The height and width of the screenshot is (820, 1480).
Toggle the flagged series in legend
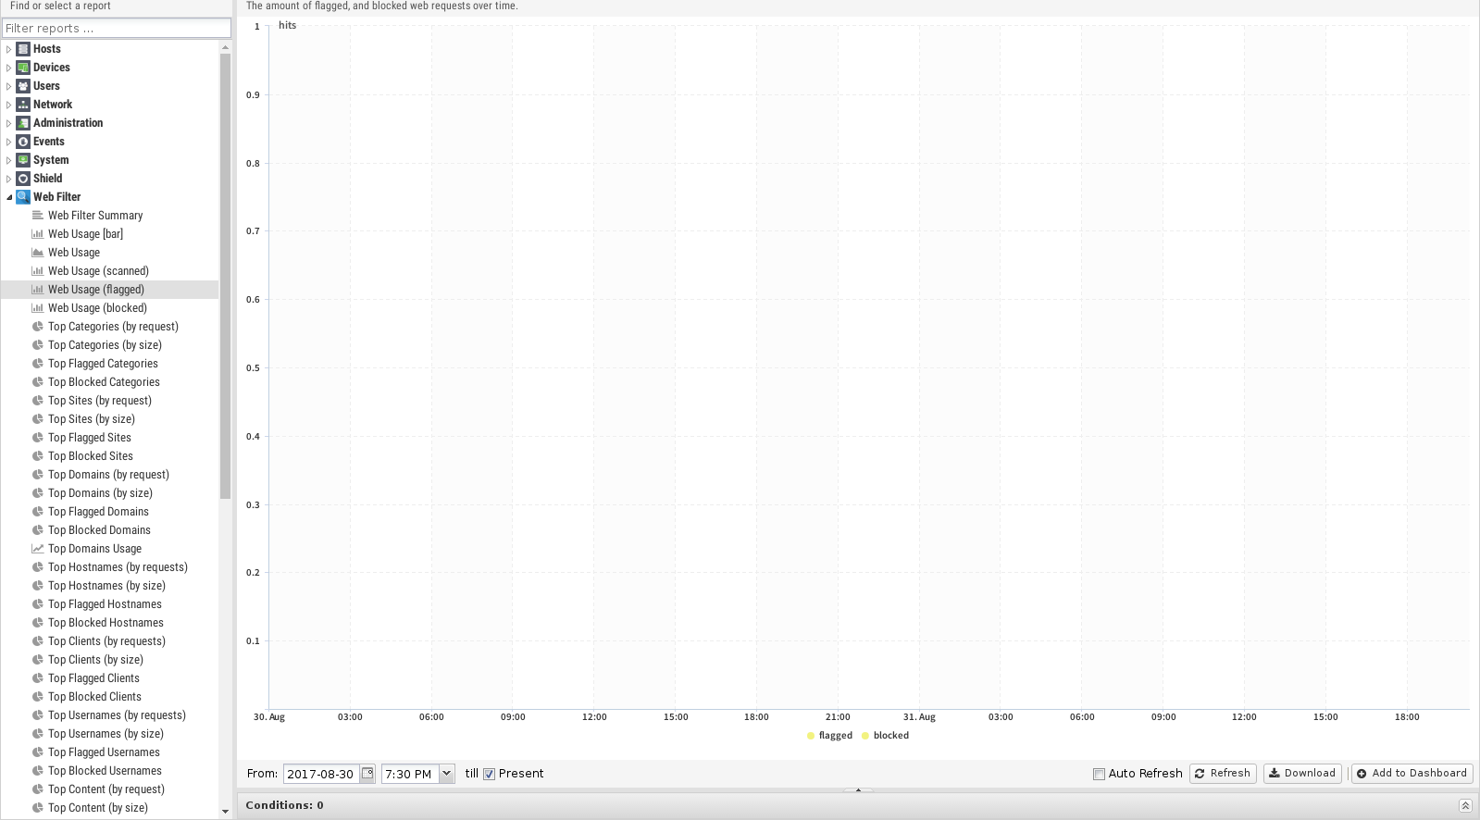pos(829,736)
